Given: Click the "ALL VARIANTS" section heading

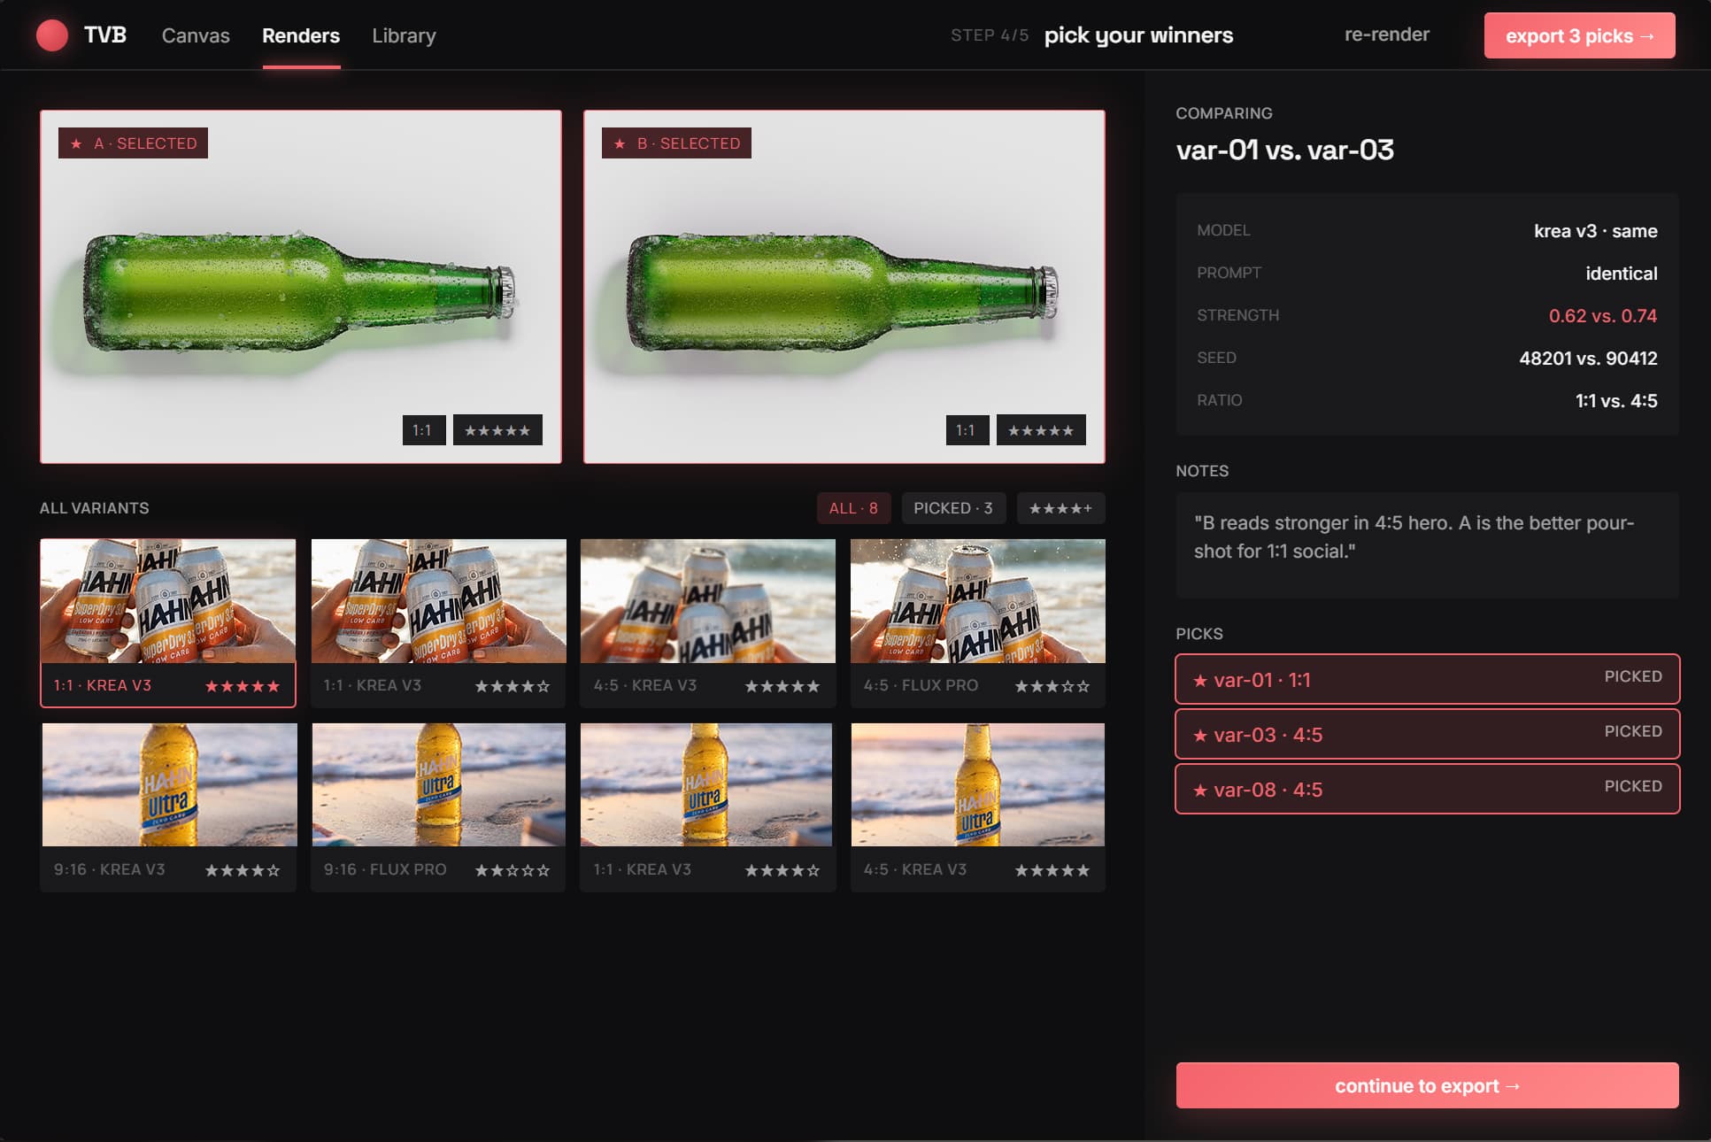Looking at the screenshot, I should [95, 508].
